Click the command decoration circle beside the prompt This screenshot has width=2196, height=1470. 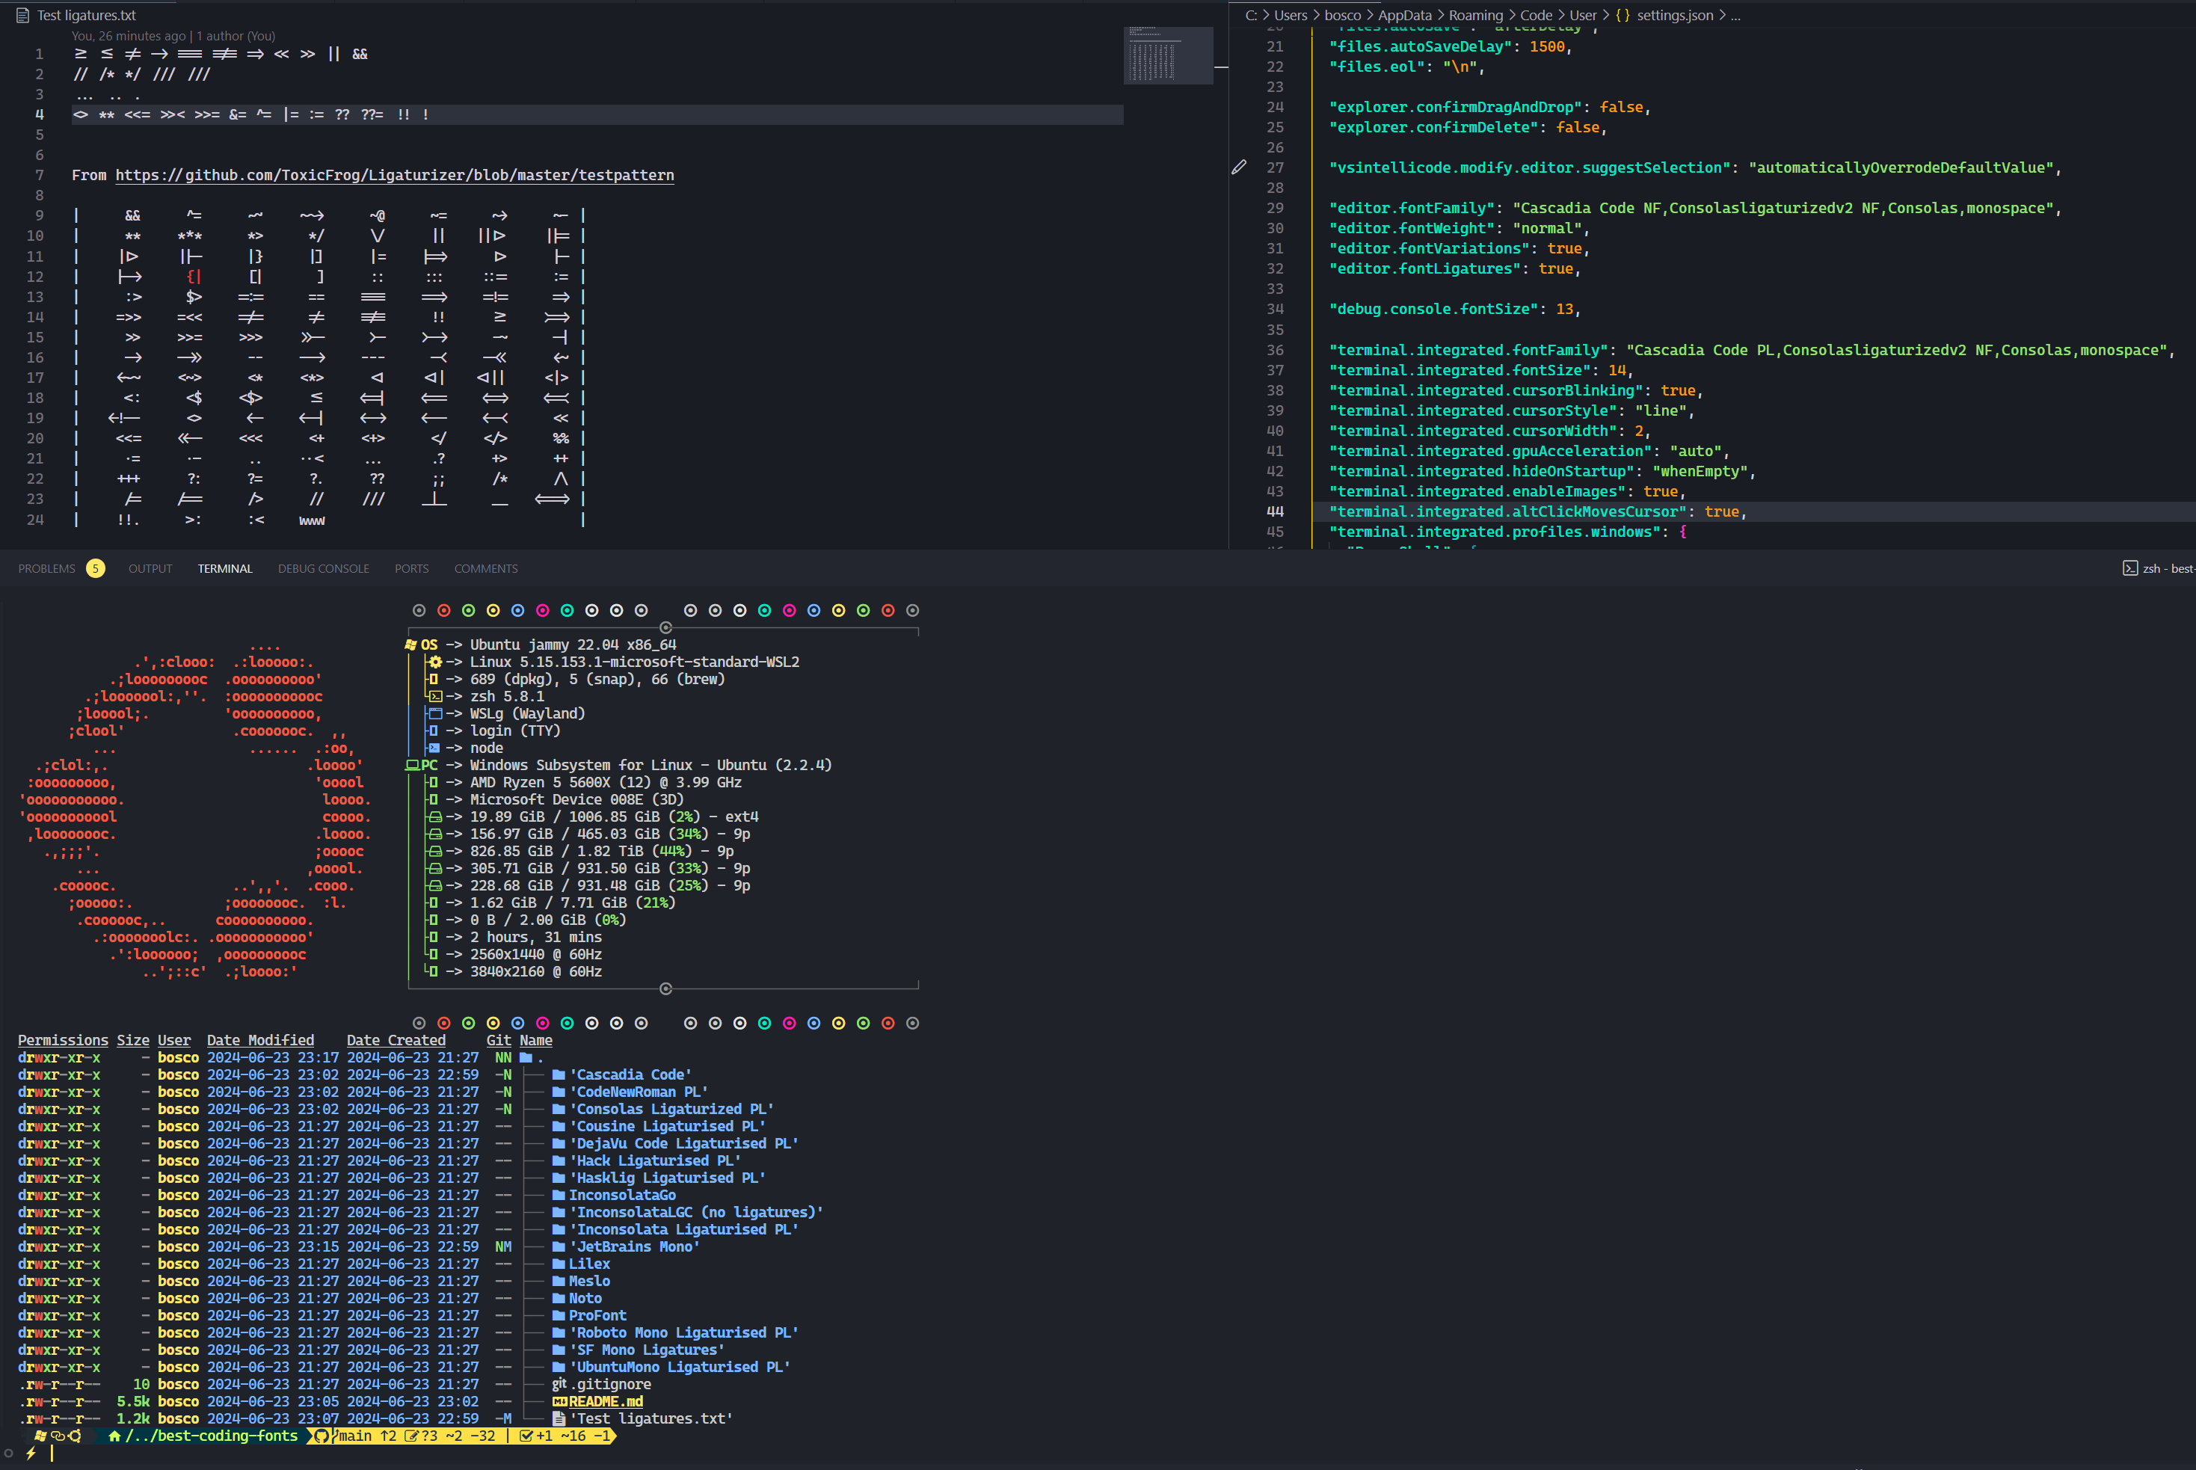(x=8, y=1453)
